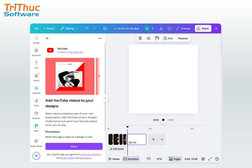Go back with the left arrow
252x168 pixels.
point(47,38)
